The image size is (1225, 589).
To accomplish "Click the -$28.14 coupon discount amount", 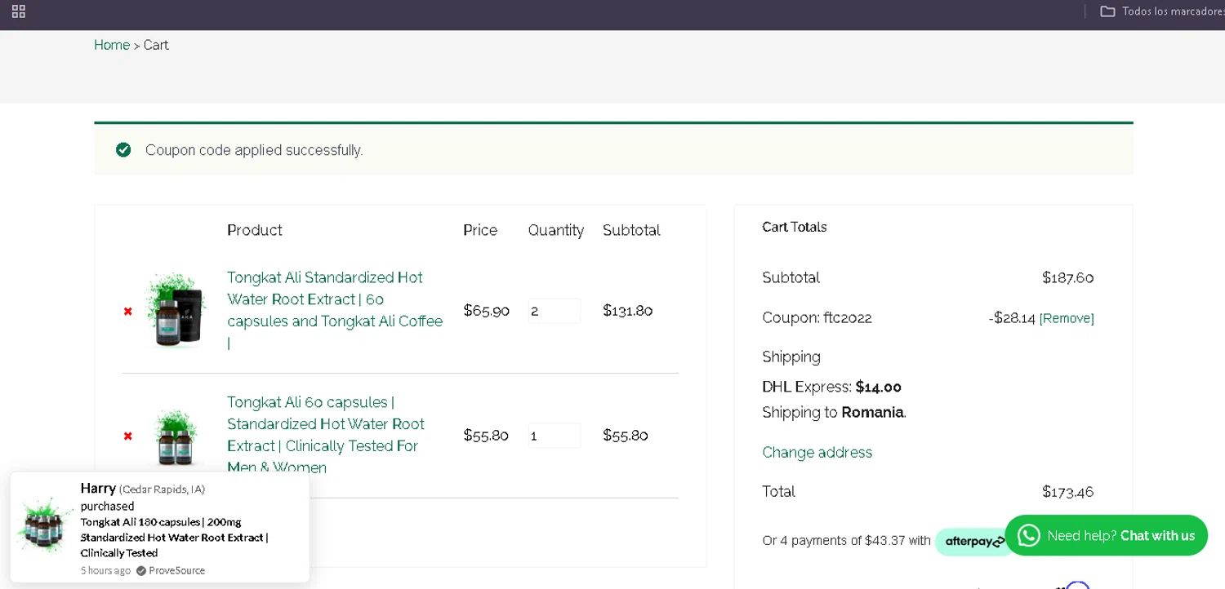I will coord(1012,318).
